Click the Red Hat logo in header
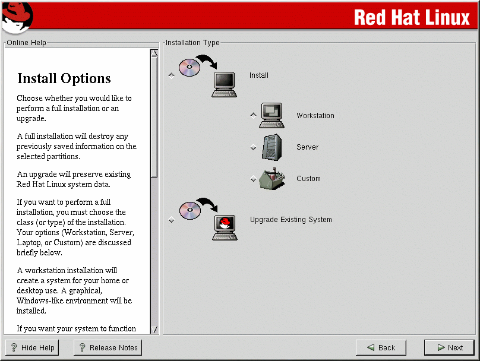The image size is (480, 361). pos(16,17)
